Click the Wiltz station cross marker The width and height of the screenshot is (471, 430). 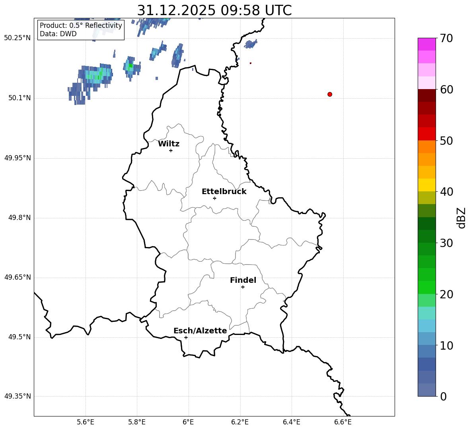click(171, 150)
